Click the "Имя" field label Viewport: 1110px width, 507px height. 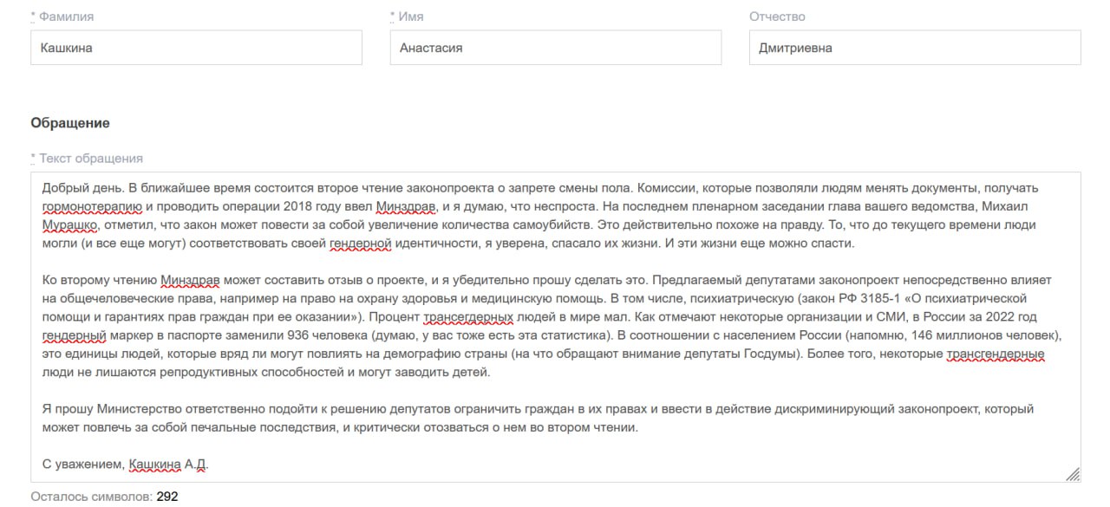(409, 16)
